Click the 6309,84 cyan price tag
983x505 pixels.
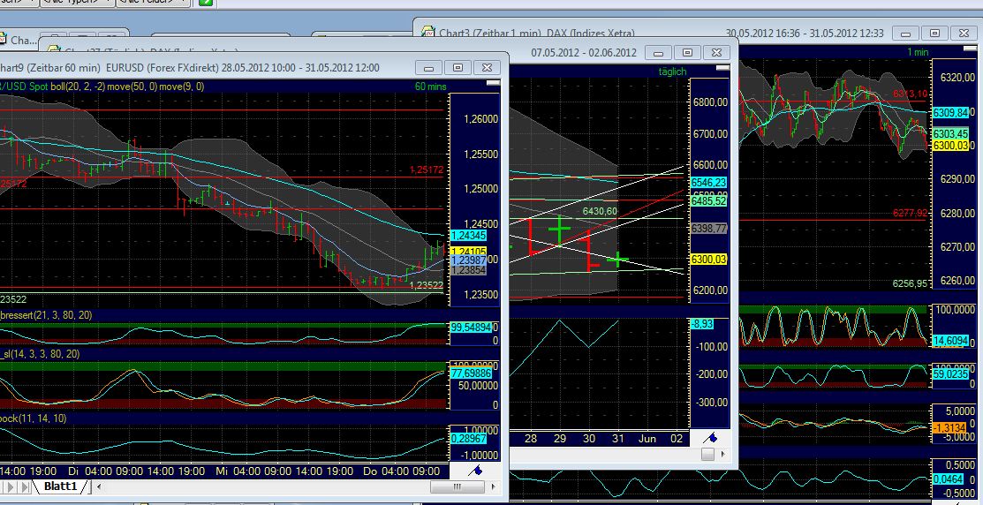tap(951, 113)
